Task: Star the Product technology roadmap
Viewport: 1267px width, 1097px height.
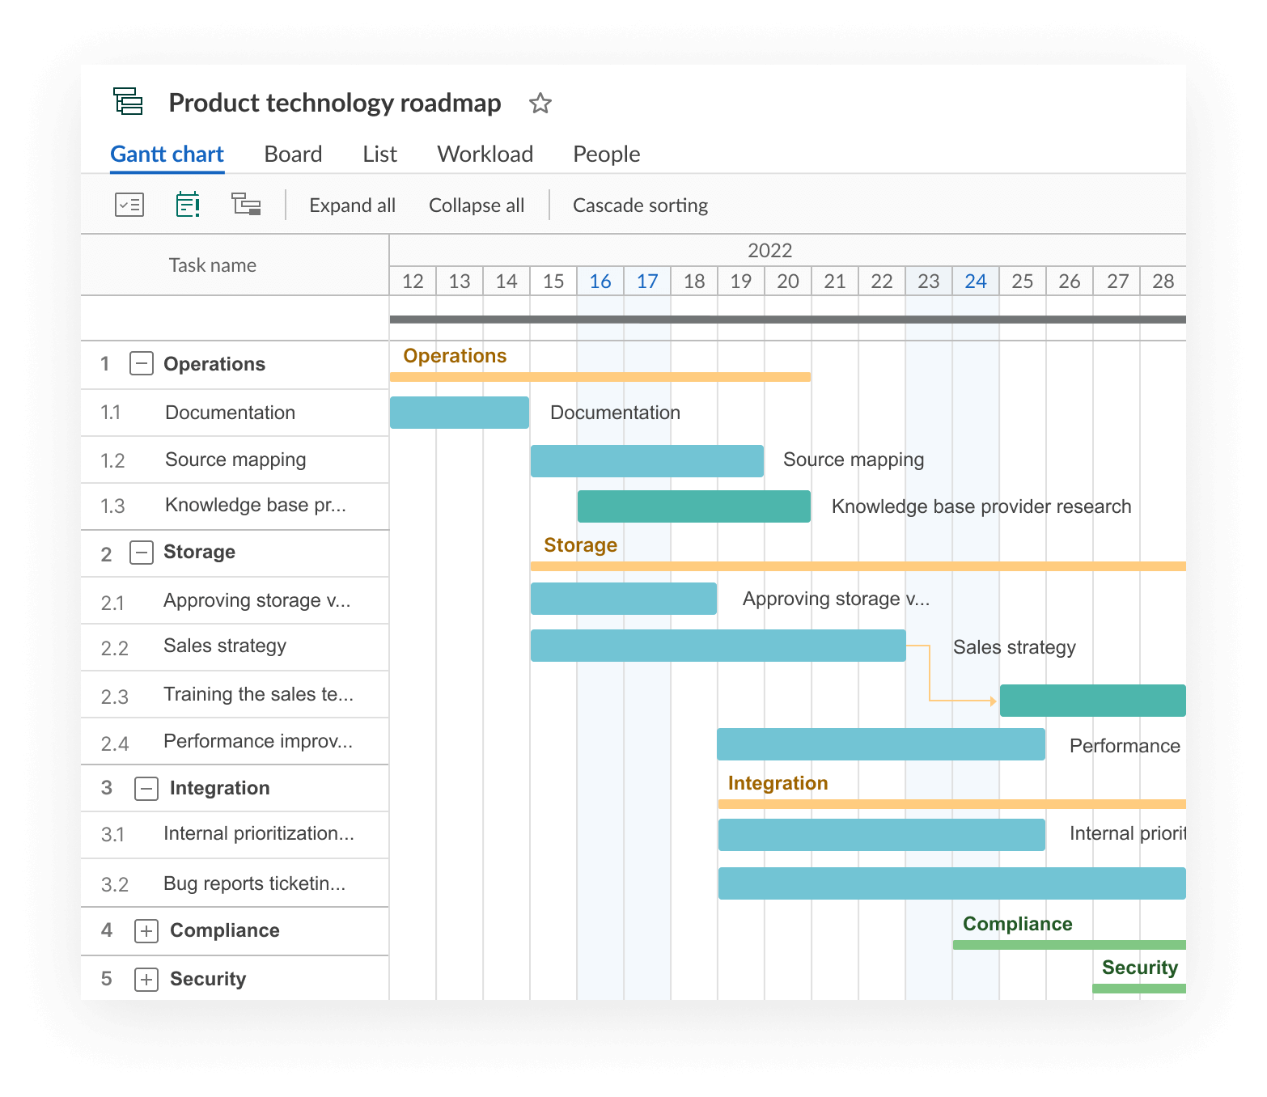Action: point(540,104)
